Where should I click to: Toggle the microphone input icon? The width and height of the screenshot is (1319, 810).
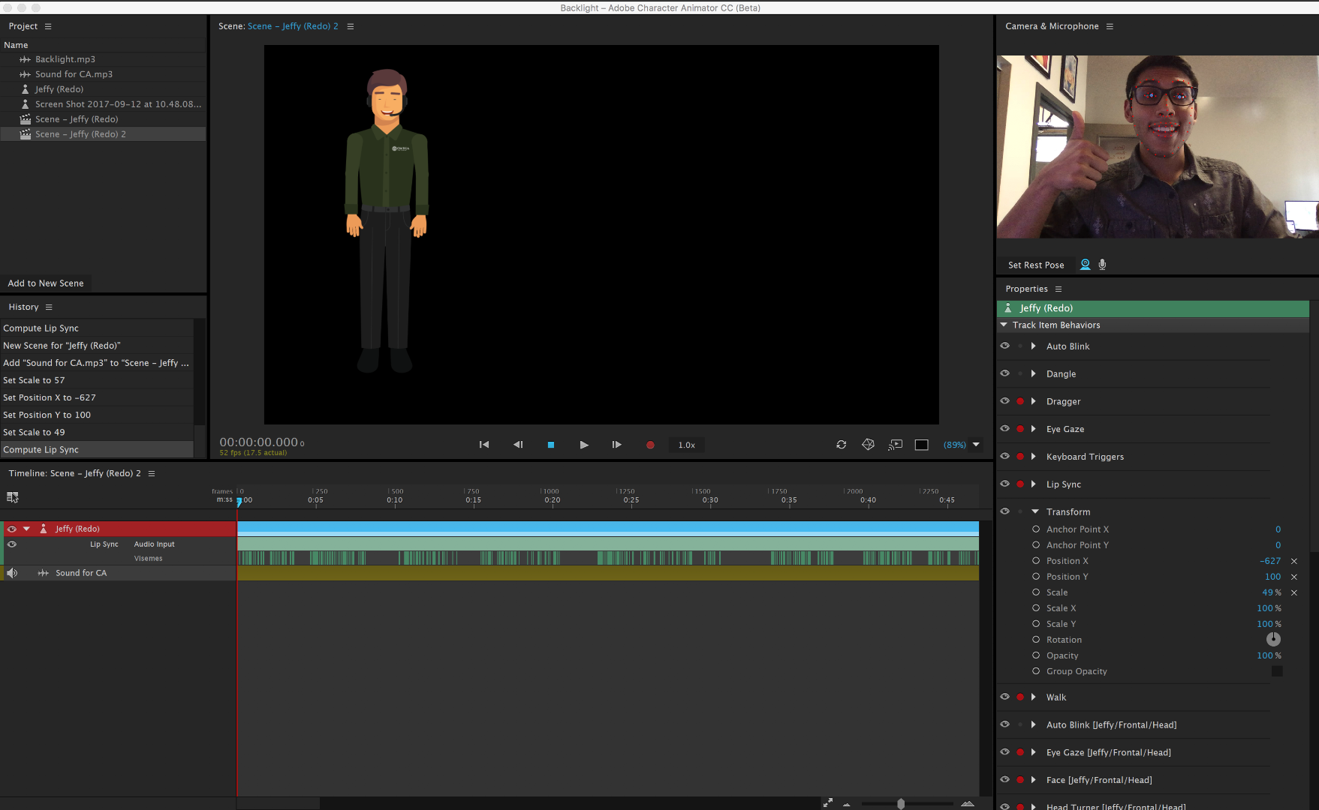pos(1102,265)
